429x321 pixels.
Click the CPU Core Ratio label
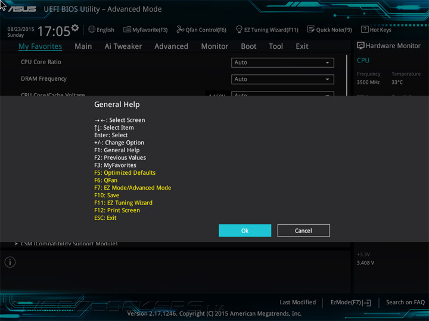[x=41, y=62]
